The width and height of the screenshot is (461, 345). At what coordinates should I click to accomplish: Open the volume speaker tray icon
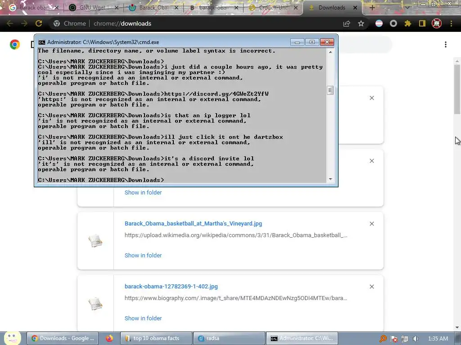click(x=416, y=339)
